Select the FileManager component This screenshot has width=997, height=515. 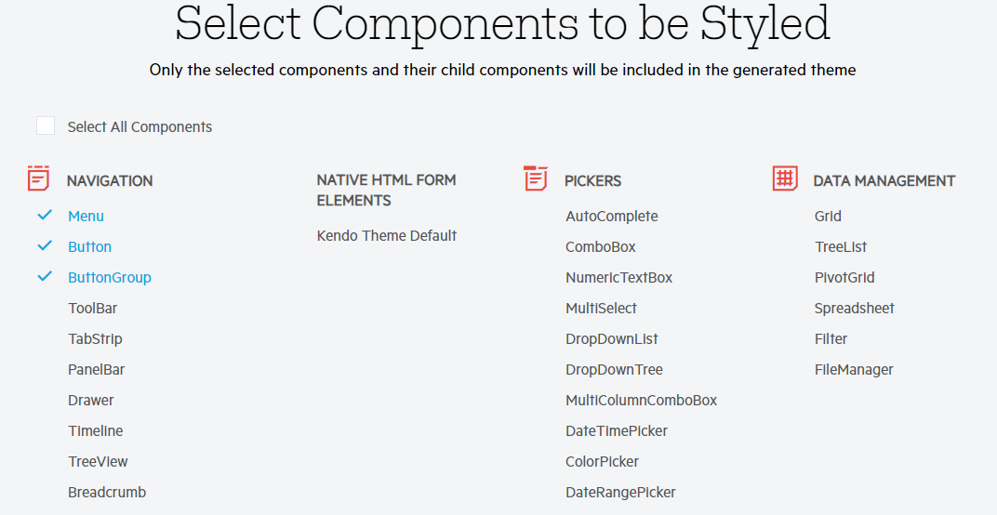tap(854, 370)
